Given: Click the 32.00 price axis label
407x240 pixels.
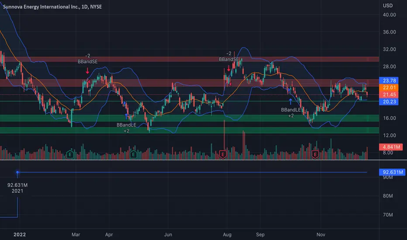Looking at the screenshot, I should tap(390, 49).
